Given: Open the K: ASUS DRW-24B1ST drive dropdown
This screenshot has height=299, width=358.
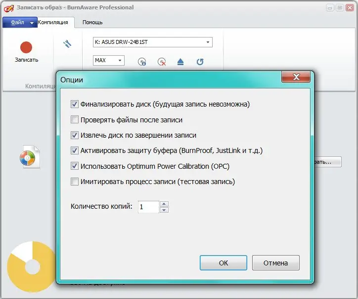Looking at the screenshot, I should tap(152, 42).
